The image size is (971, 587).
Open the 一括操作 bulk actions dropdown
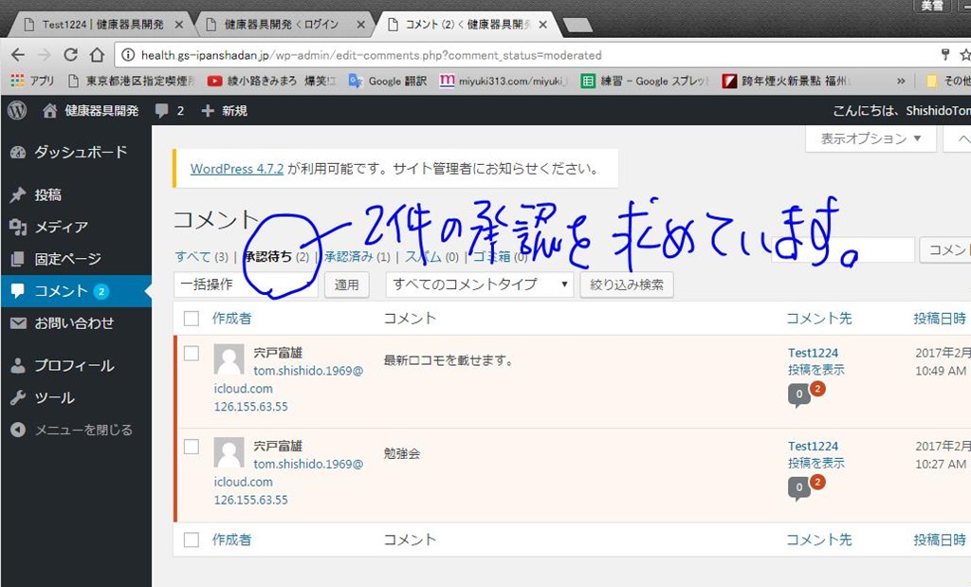tap(245, 284)
